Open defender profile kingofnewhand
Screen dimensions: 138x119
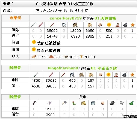tap(63, 68)
